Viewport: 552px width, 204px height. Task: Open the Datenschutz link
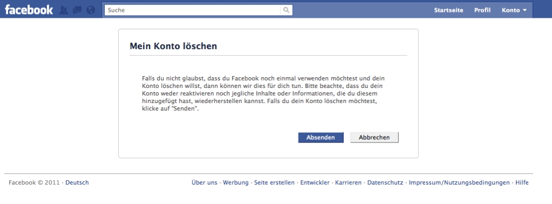tap(385, 182)
